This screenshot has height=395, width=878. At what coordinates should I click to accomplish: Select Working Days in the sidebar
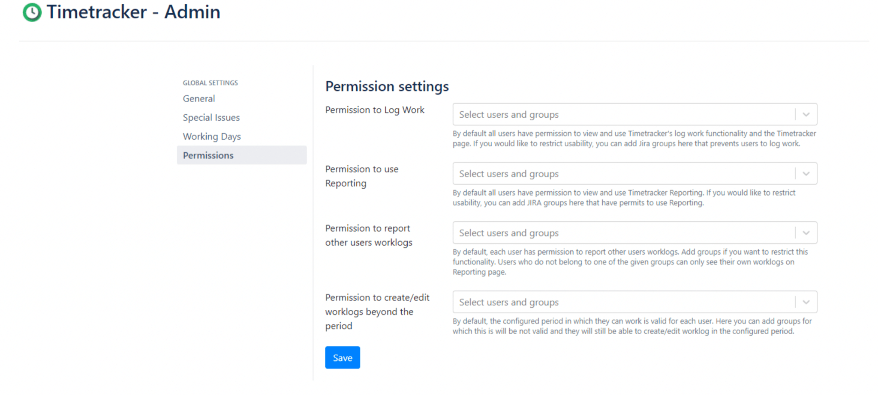[x=212, y=136]
